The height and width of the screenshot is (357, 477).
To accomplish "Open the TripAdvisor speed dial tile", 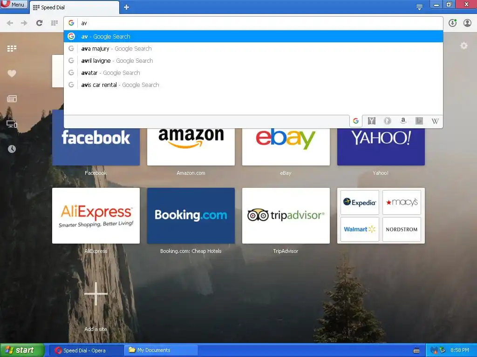I will tap(286, 216).
